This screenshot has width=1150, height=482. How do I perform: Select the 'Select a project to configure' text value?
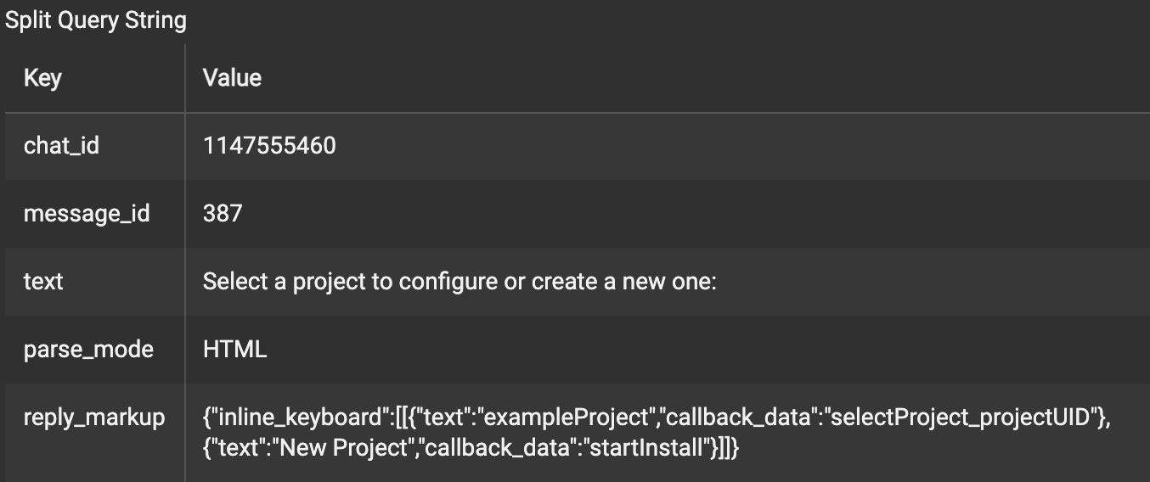coord(460,282)
